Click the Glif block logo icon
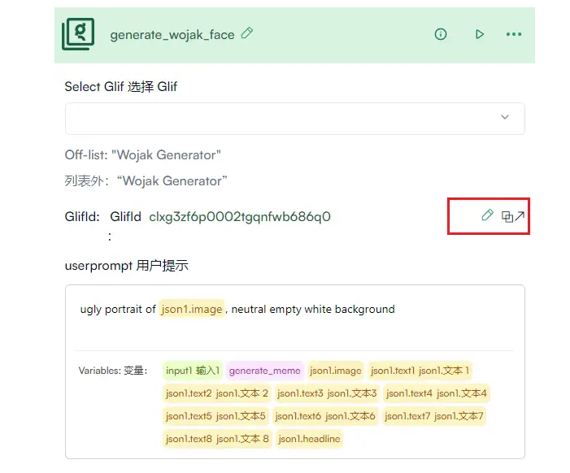The height and width of the screenshot is (473, 570). pyautogui.click(x=78, y=34)
